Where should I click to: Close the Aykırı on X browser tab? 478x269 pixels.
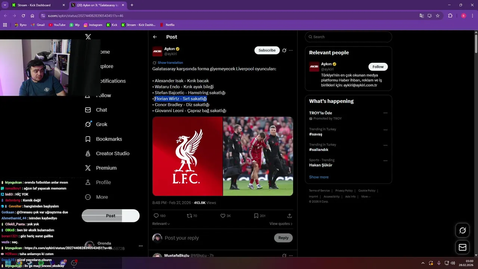coord(122,5)
